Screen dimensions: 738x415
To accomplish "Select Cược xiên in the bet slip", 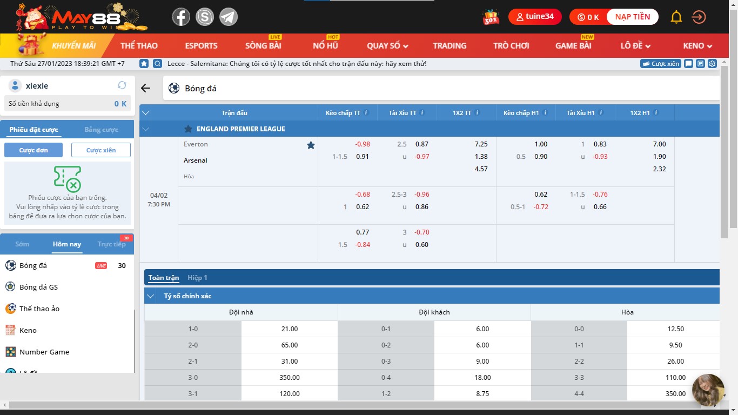I will tap(101, 150).
